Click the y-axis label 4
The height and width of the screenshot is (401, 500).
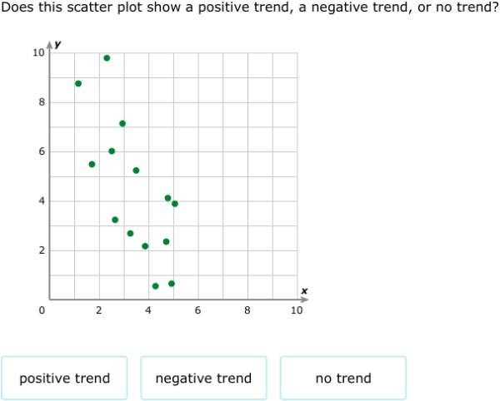point(42,200)
